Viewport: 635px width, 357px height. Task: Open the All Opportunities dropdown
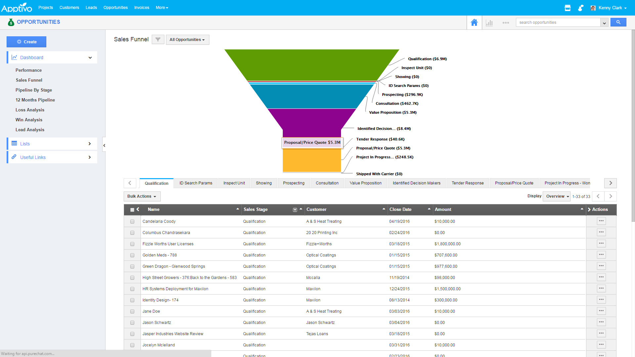click(x=187, y=39)
